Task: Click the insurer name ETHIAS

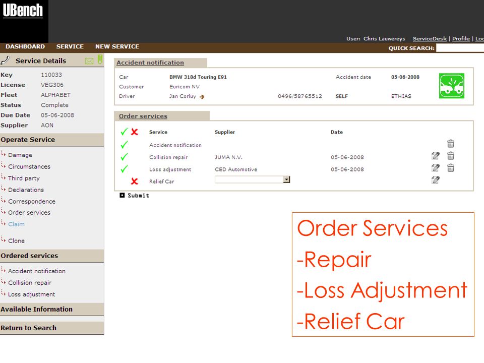Action: 401,96
